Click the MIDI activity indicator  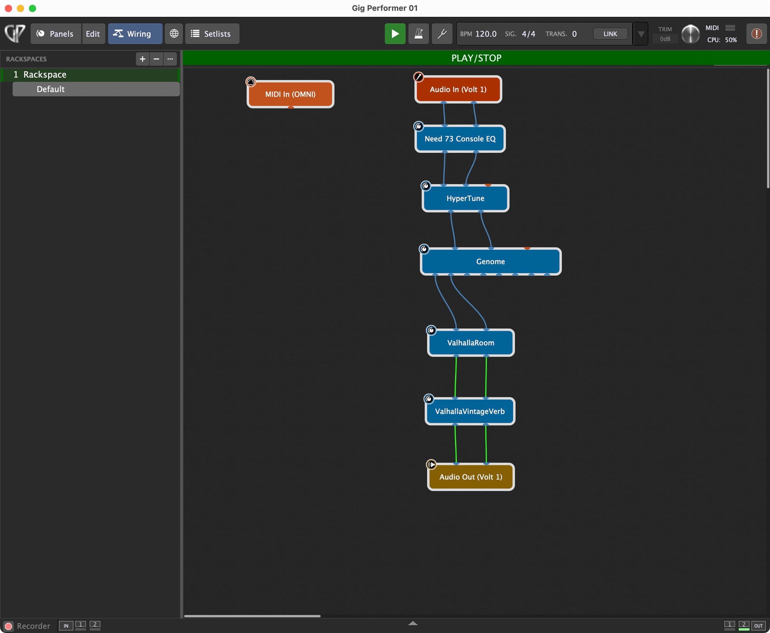pos(730,28)
